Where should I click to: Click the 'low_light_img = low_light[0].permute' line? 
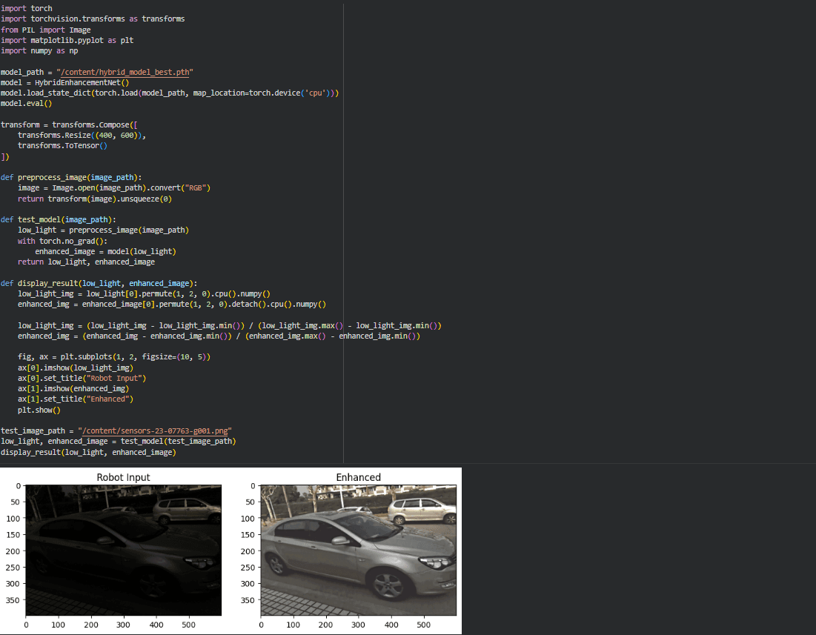point(145,293)
